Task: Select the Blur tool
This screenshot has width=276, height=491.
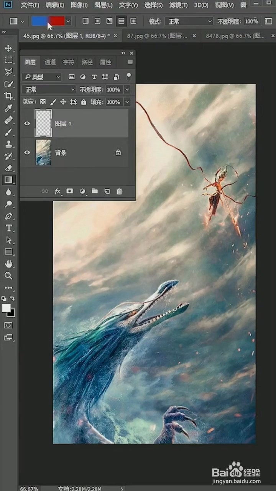Action: tap(8, 192)
